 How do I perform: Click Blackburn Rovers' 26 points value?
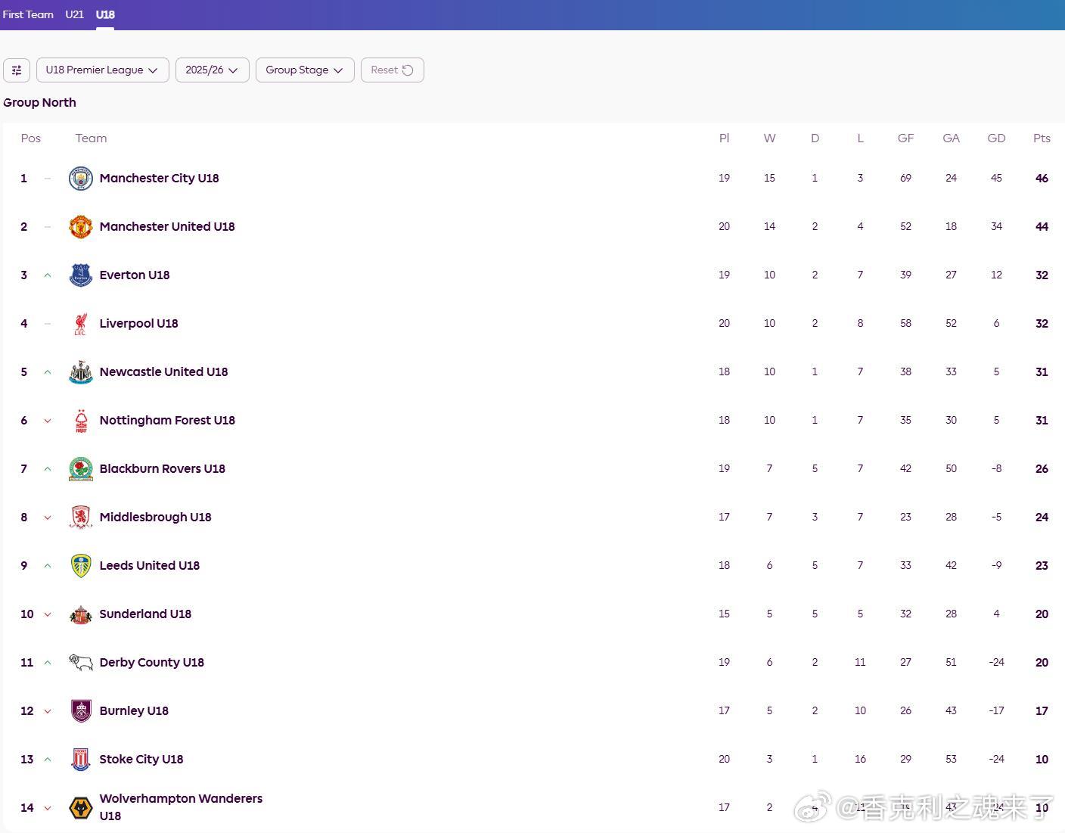pos(1042,469)
